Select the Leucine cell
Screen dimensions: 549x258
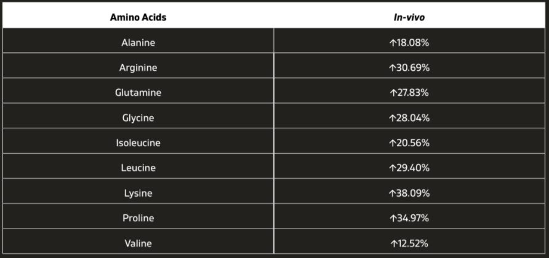point(138,168)
